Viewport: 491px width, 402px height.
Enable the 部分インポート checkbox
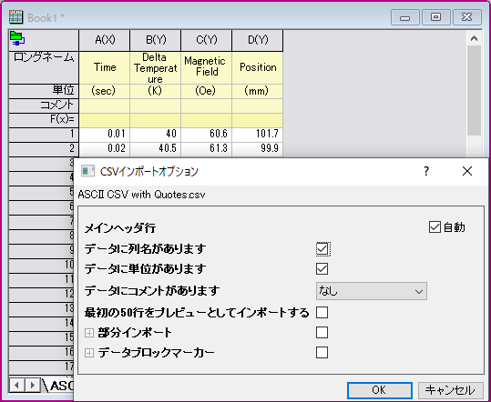pyautogui.click(x=322, y=333)
